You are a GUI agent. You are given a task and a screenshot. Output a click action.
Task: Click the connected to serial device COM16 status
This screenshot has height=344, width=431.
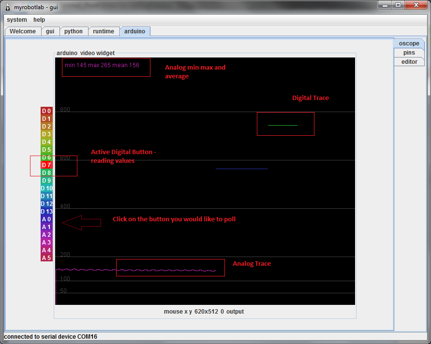tap(51, 337)
